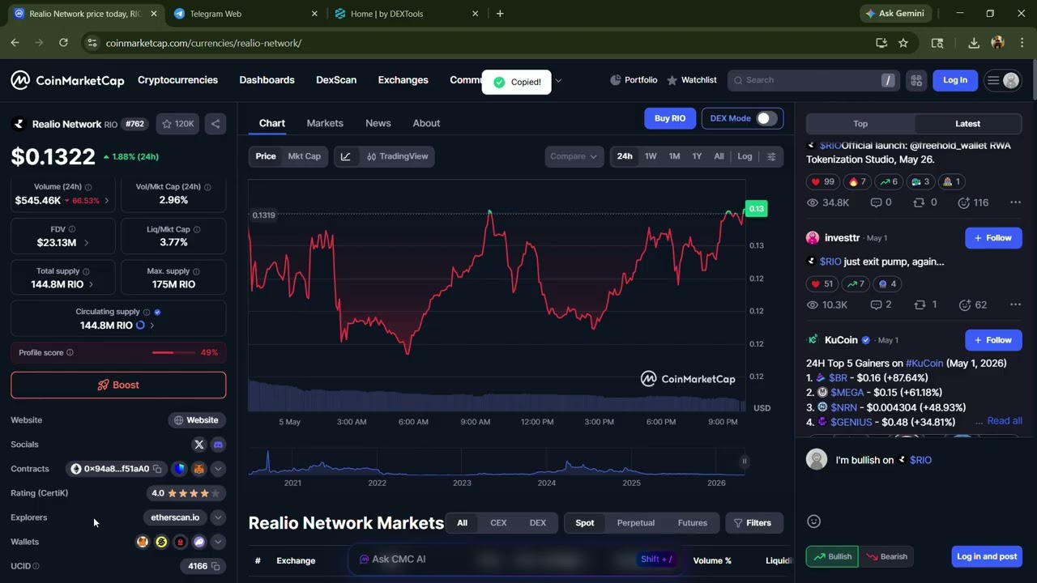Add token to MetaMask via fox icon

point(198,469)
